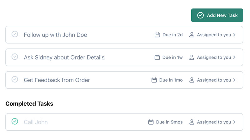Click the Call John task title
The image size is (250, 140).
pyautogui.click(x=36, y=122)
